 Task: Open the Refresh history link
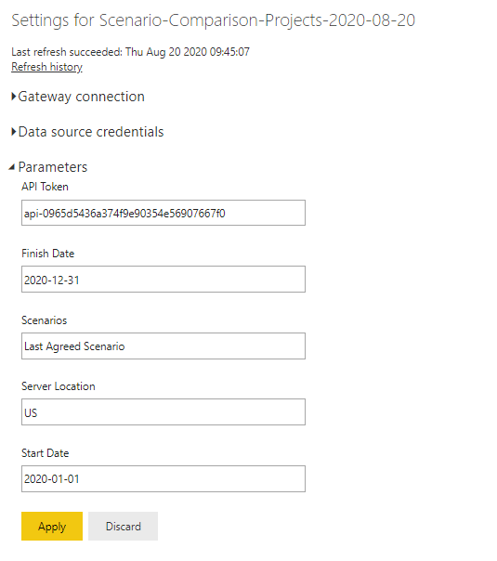pos(46,67)
